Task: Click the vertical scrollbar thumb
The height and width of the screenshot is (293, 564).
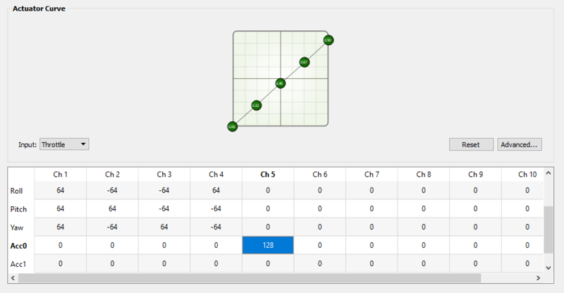Action: click(x=548, y=230)
